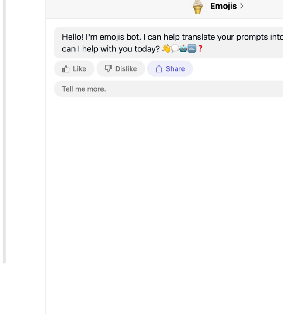Click the empty chat area below suggestions
Image resolution: width=283 pixels, height=314 pixels.
coord(165,200)
